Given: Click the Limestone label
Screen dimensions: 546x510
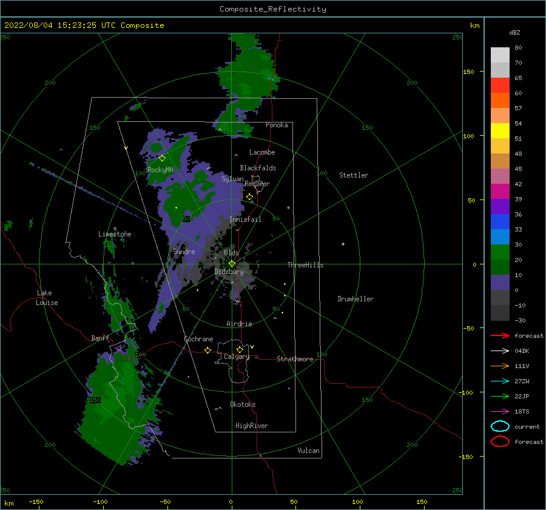Looking at the screenshot, I should pyautogui.click(x=115, y=234).
